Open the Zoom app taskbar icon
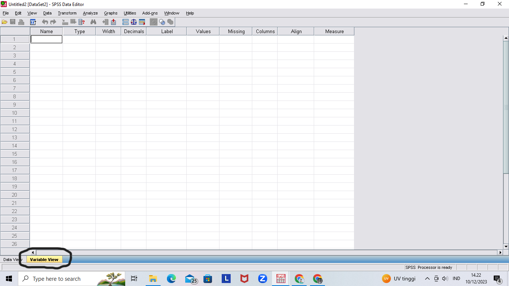Screen dimensions: 509x286 262,279
